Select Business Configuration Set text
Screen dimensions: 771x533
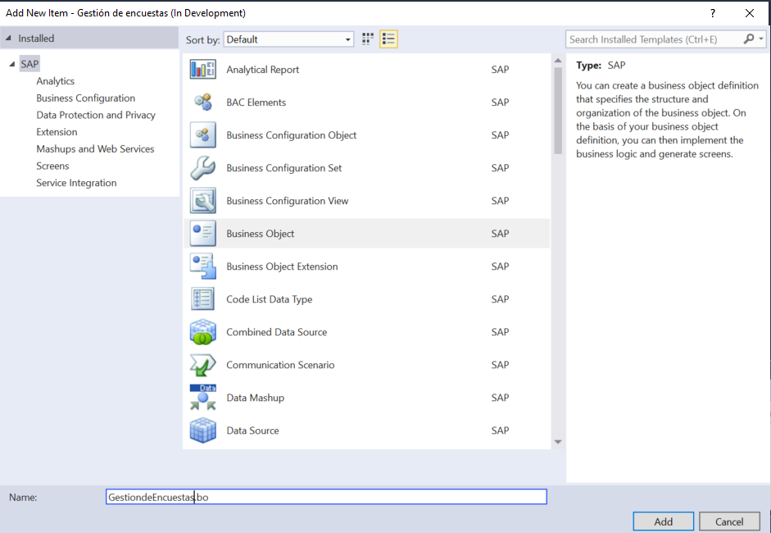tap(283, 168)
